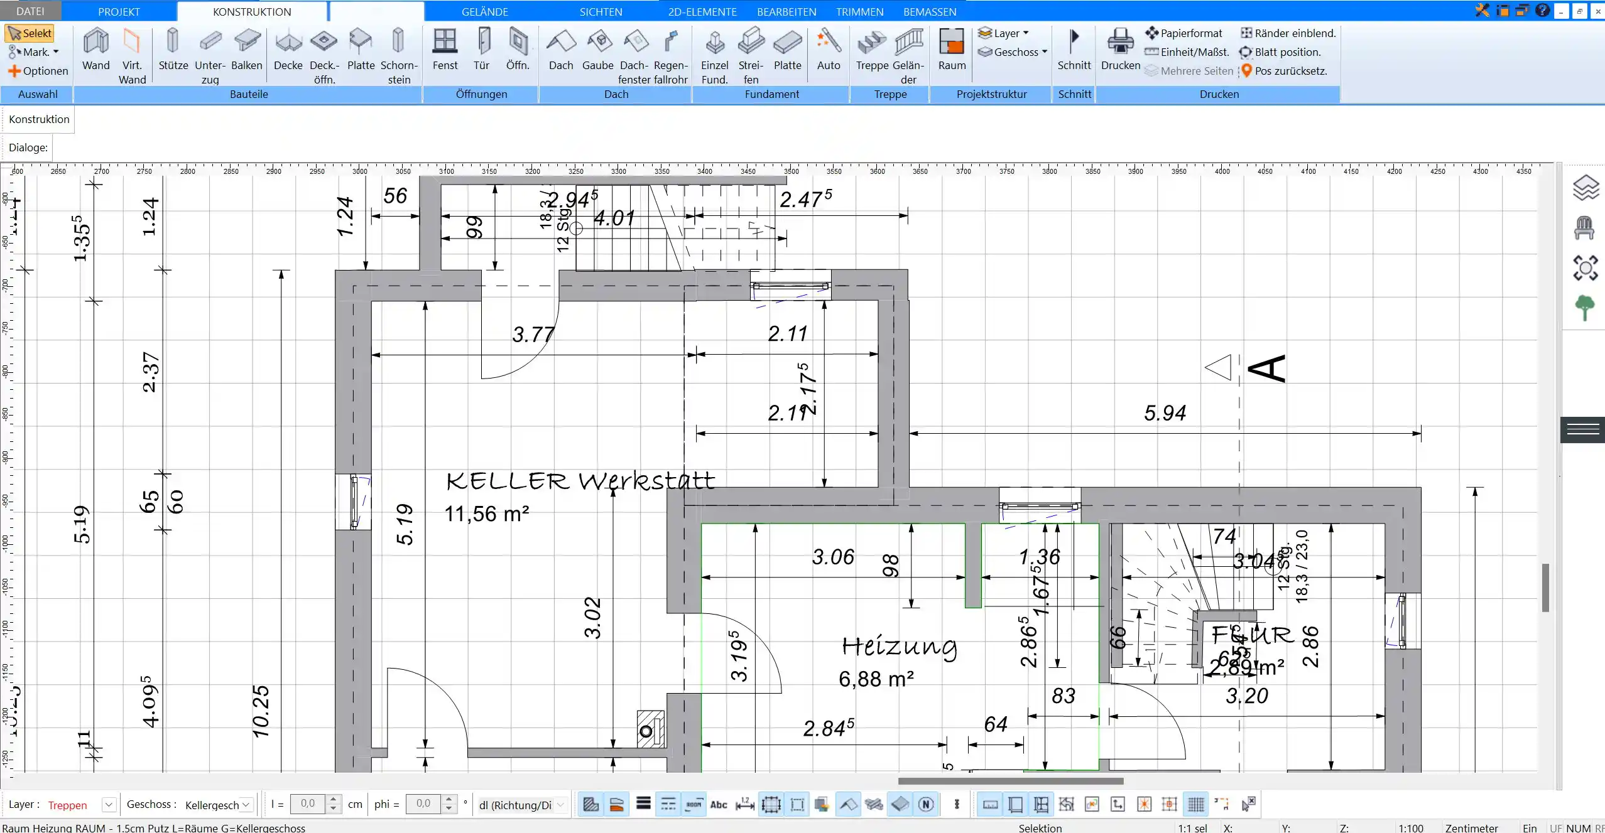Viewport: 1605px width, 833px height.
Task: Toggle 1.2 dimension display
Action: [745, 805]
